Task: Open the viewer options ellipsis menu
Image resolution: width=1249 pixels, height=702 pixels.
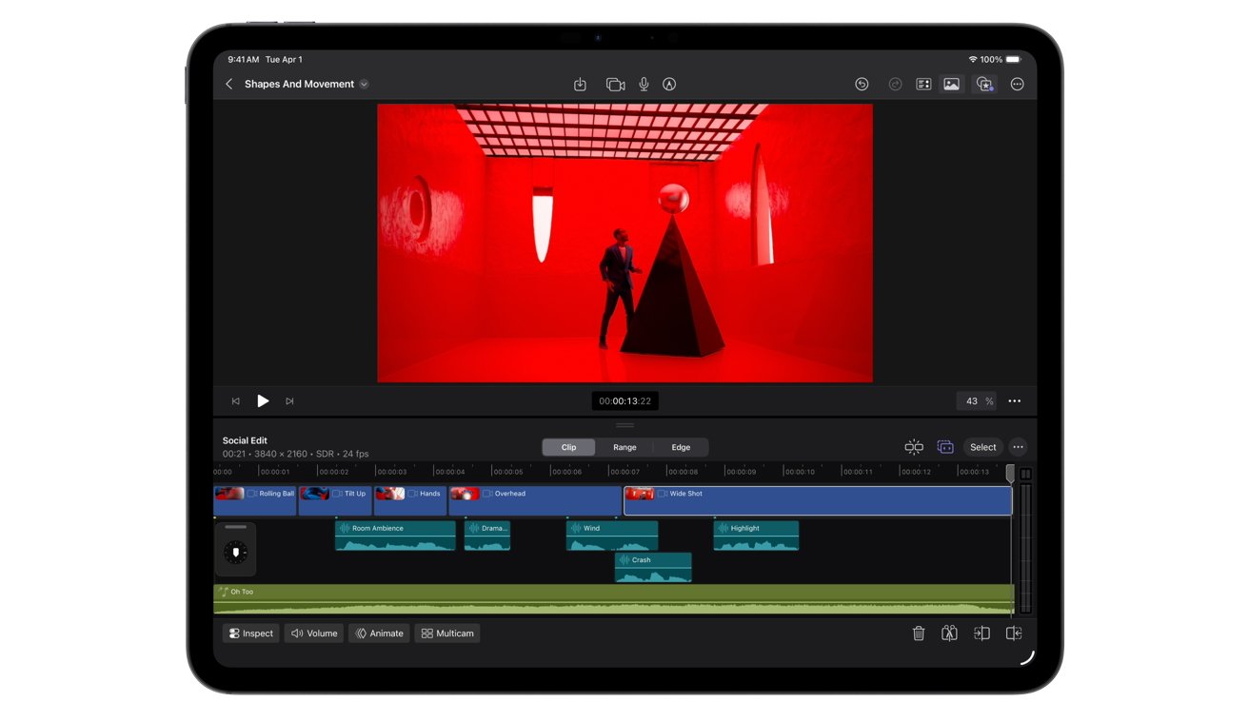Action: 1014,400
